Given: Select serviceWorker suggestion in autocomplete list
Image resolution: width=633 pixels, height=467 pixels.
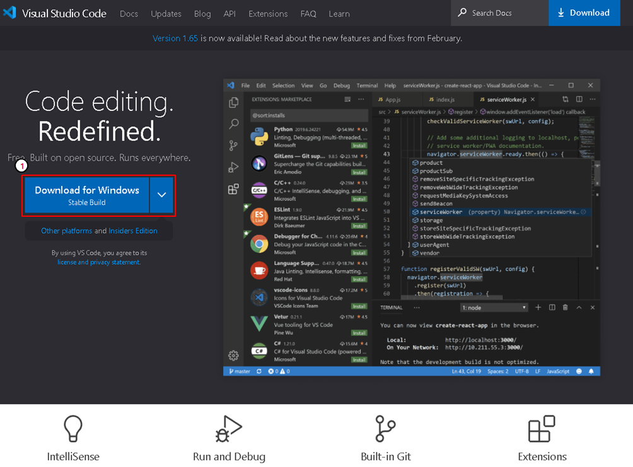Looking at the screenshot, I should 501,212.
